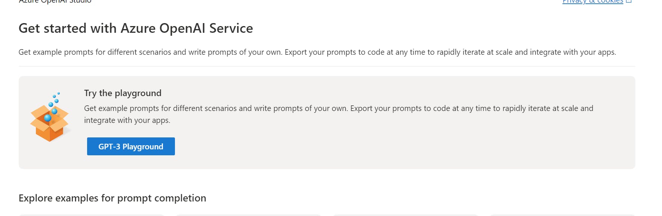This screenshot has width=662, height=216.
Task: Open the second example card at the bottom
Action: coord(249,215)
